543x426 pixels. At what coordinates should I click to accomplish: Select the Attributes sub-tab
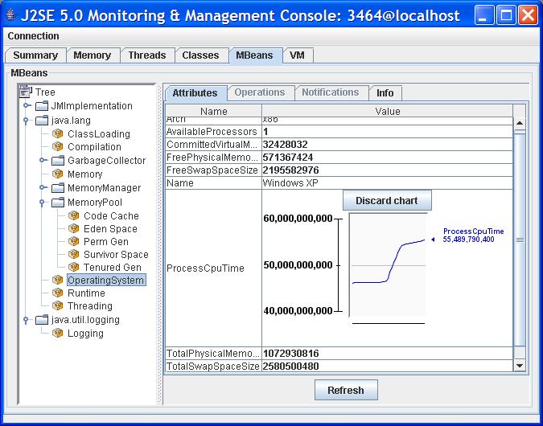pos(195,93)
